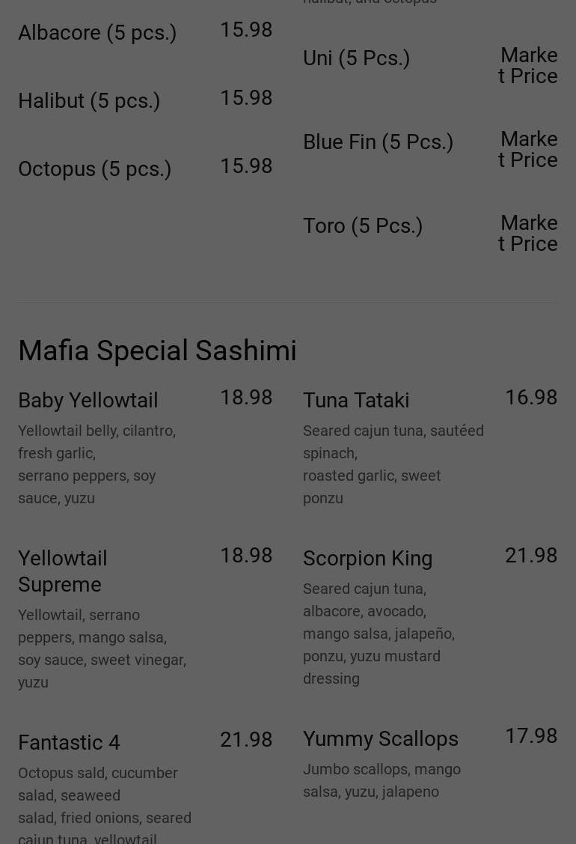Viewport: 576px width, 844px height.
Task: Pick the Yummy Scallops dish
Action: (380, 739)
